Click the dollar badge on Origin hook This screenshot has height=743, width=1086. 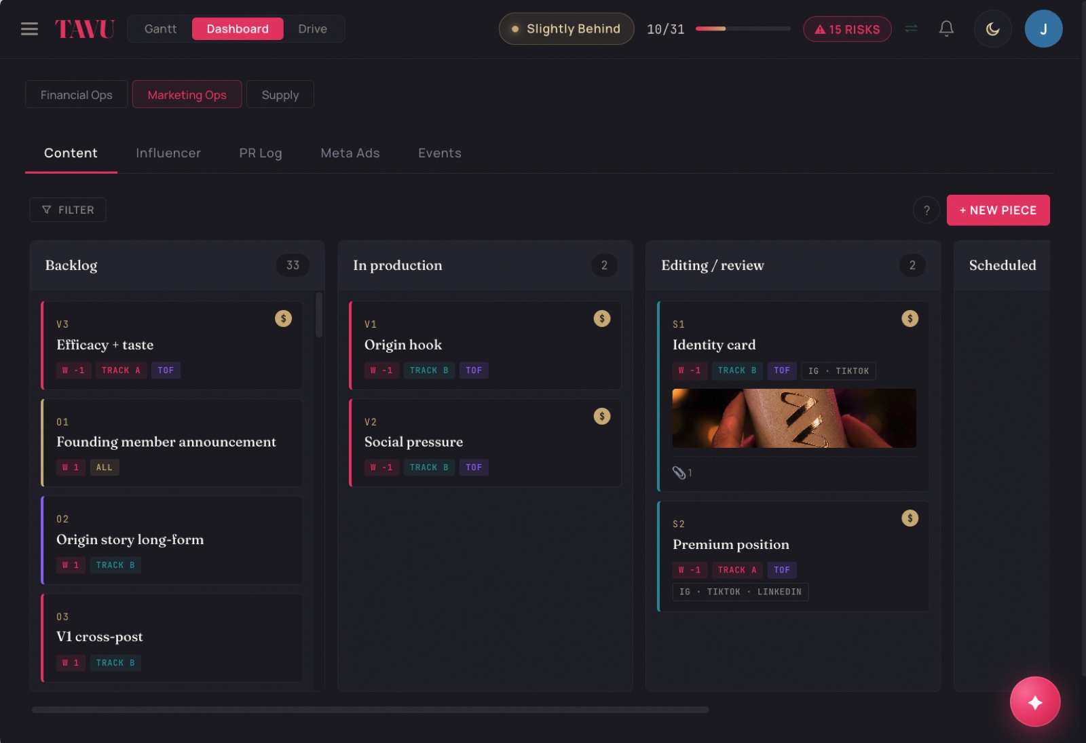point(602,318)
